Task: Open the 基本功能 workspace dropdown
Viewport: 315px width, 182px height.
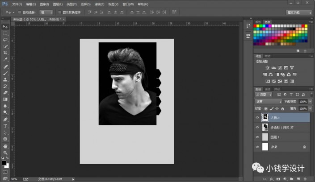Action: click(299, 12)
